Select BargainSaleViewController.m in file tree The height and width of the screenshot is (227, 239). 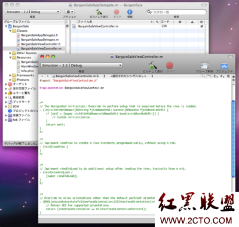[41, 48]
